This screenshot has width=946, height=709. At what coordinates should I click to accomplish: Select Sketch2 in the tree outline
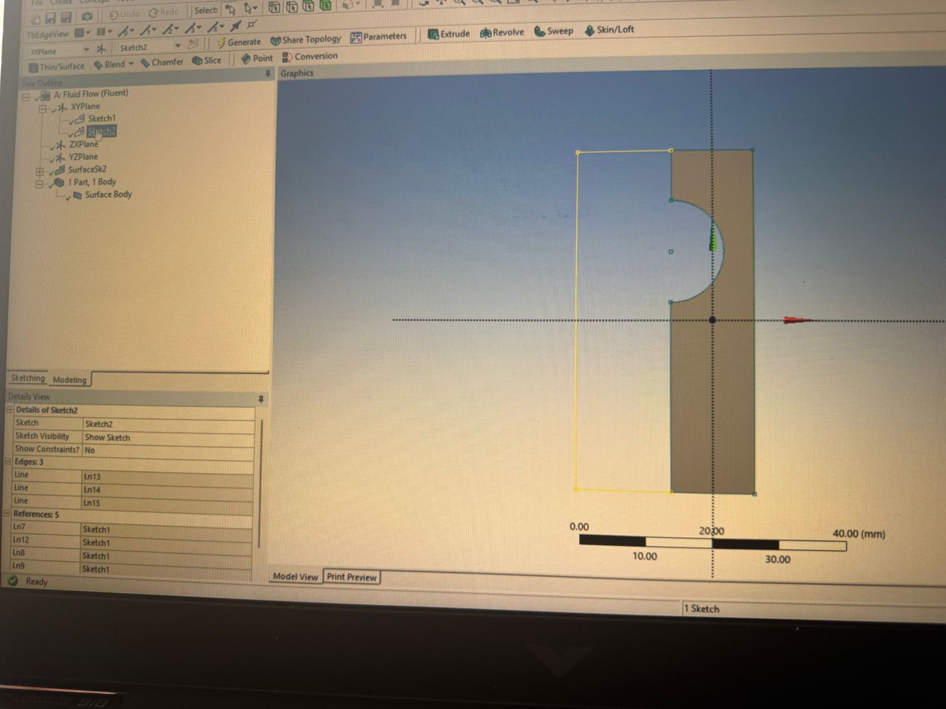pos(101,131)
